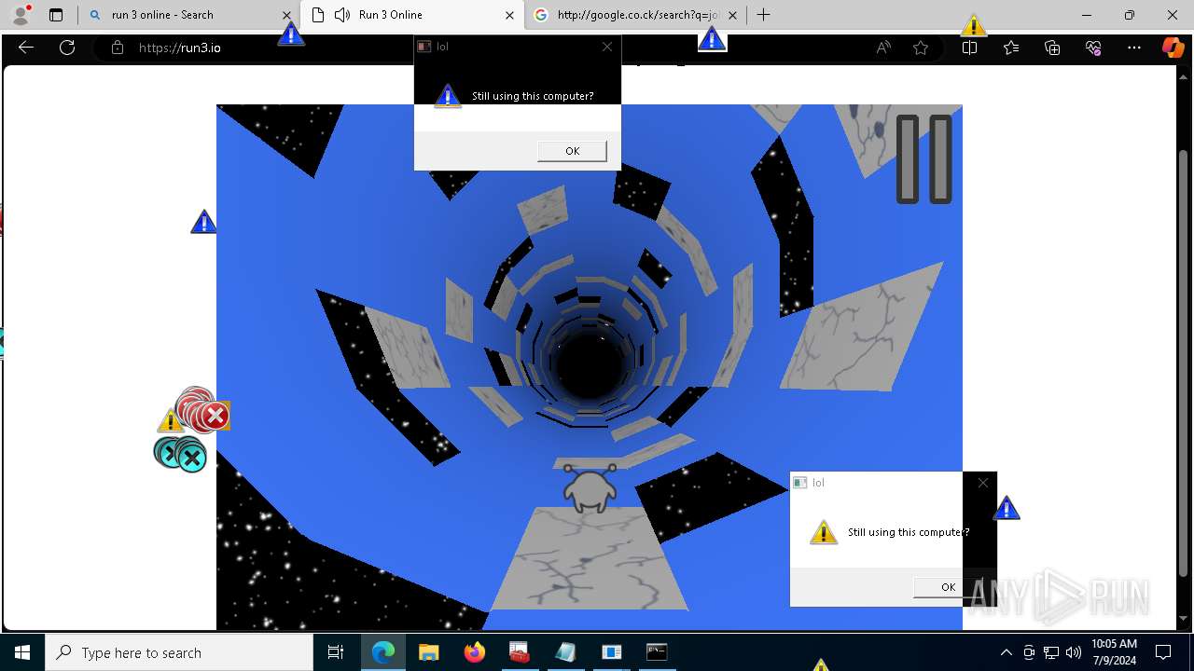1194x671 pixels.
Task: Open the command prompt taskbar icon
Action: point(658,652)
